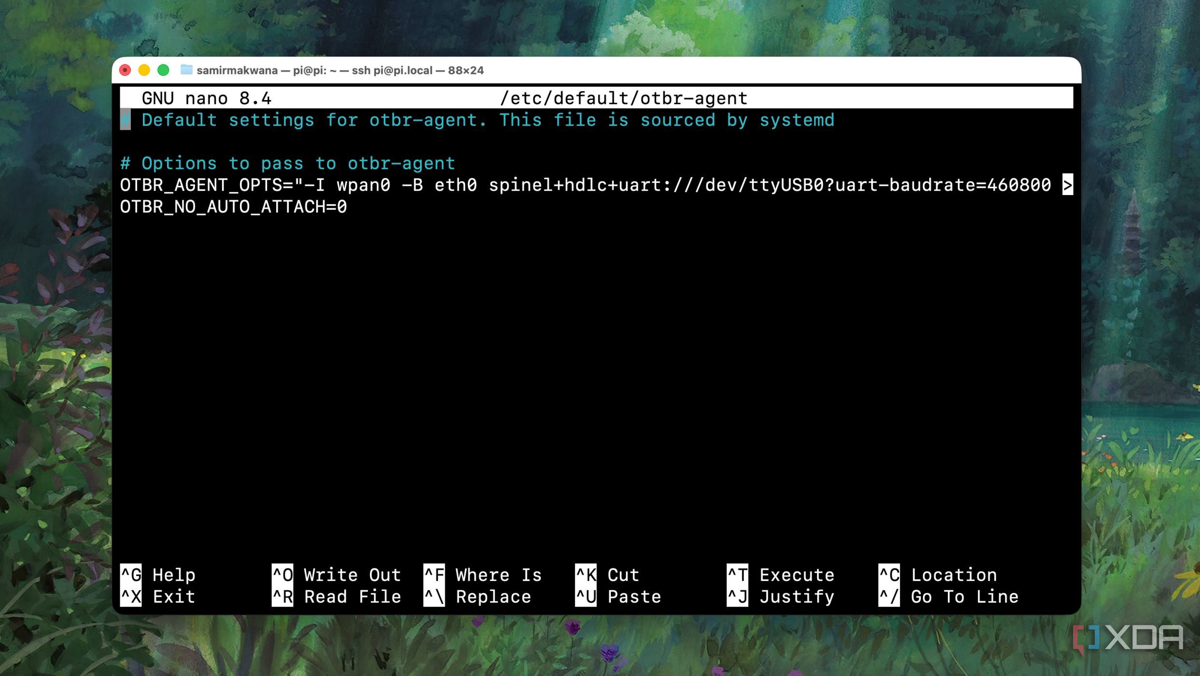
Task: Click the /etc/default/otbr-agent filename header
Action: click(x=623, y=98)
